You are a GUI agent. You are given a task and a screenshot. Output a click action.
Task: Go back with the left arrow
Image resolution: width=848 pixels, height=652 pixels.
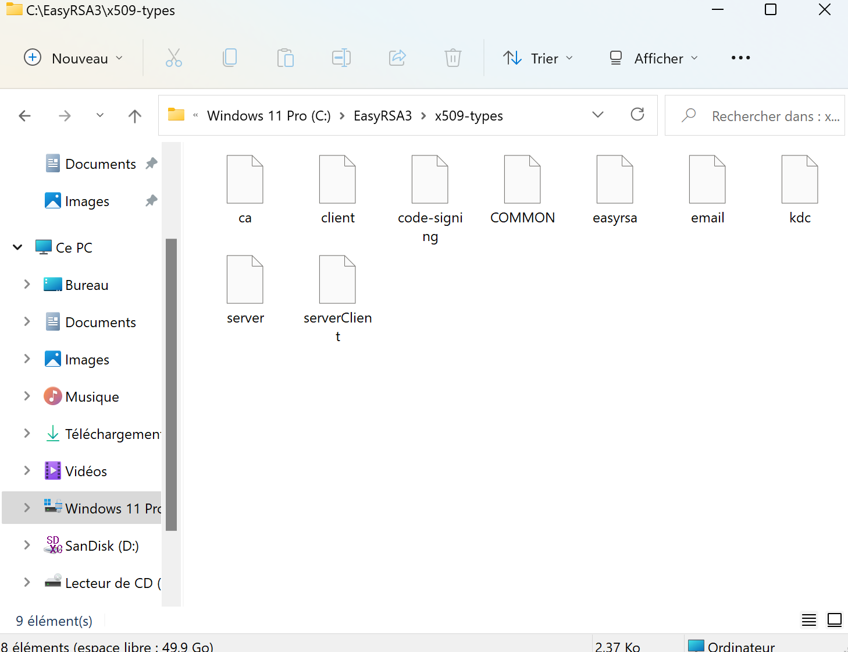click(25, 116)
